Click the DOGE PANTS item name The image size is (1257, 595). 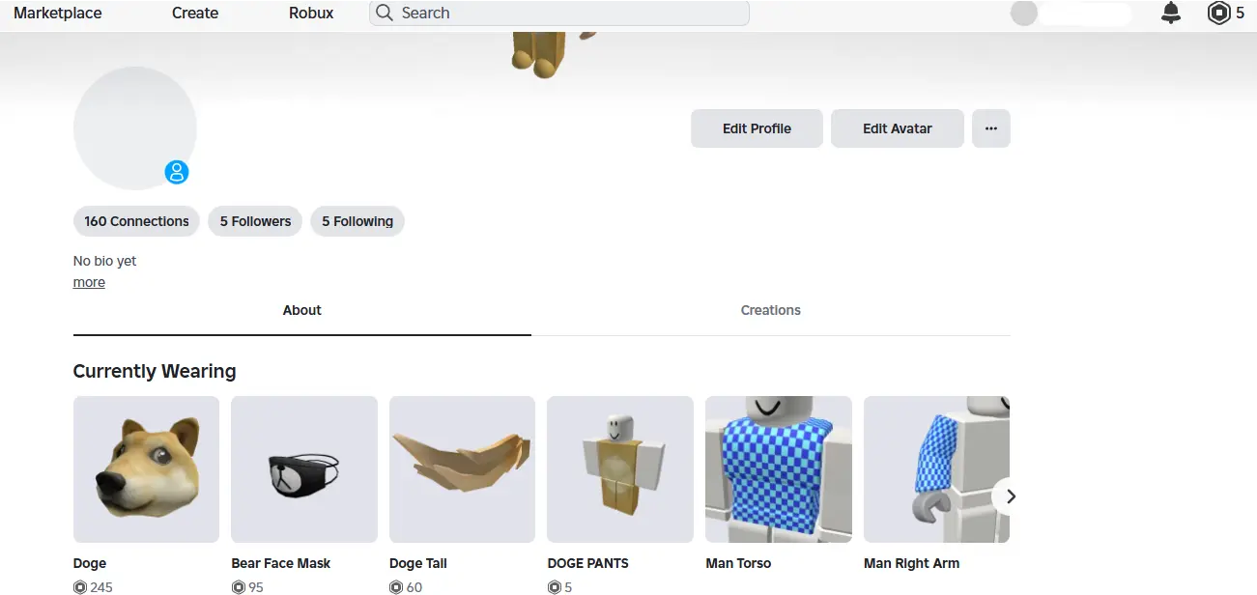pos(587,563)
